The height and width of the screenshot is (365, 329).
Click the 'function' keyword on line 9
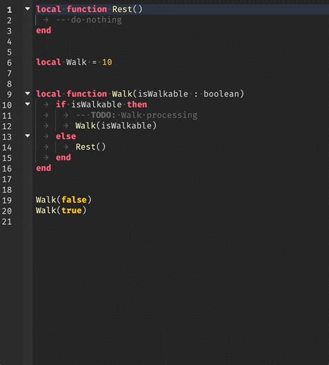point(87,94)
